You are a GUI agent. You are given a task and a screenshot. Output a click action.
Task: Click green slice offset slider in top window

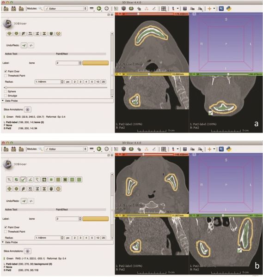tap(224, 74)
